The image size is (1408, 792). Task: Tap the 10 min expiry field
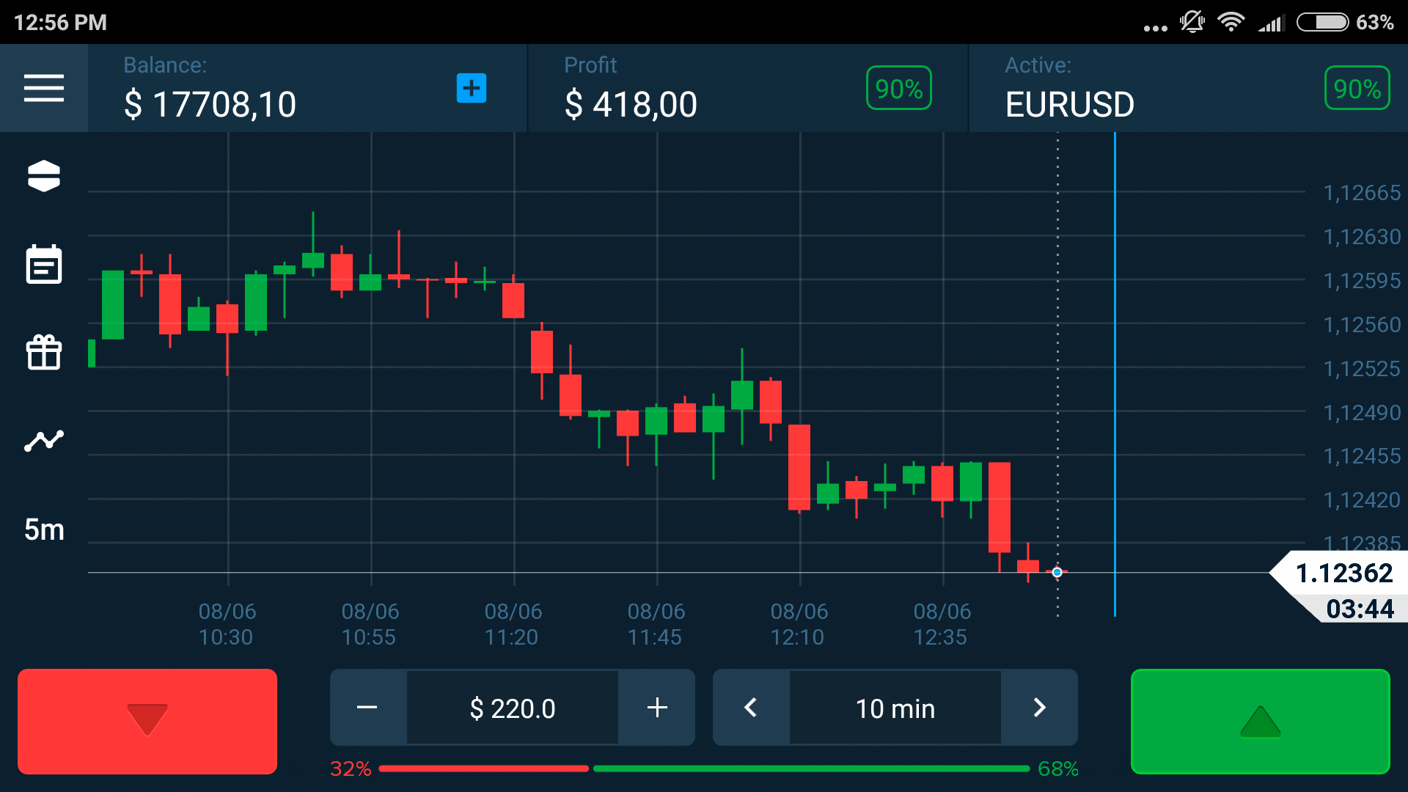[x=895, y=708]
